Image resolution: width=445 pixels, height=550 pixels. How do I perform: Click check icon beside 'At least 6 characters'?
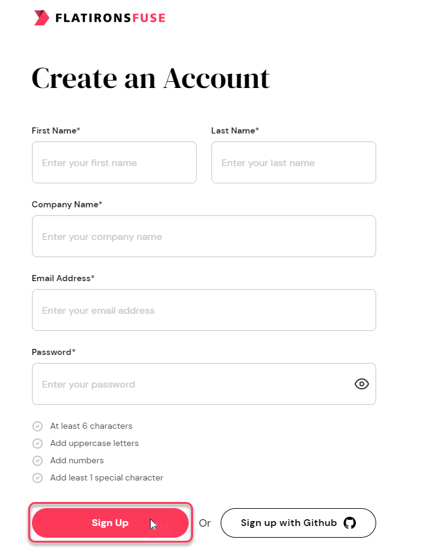click(37, 426)
